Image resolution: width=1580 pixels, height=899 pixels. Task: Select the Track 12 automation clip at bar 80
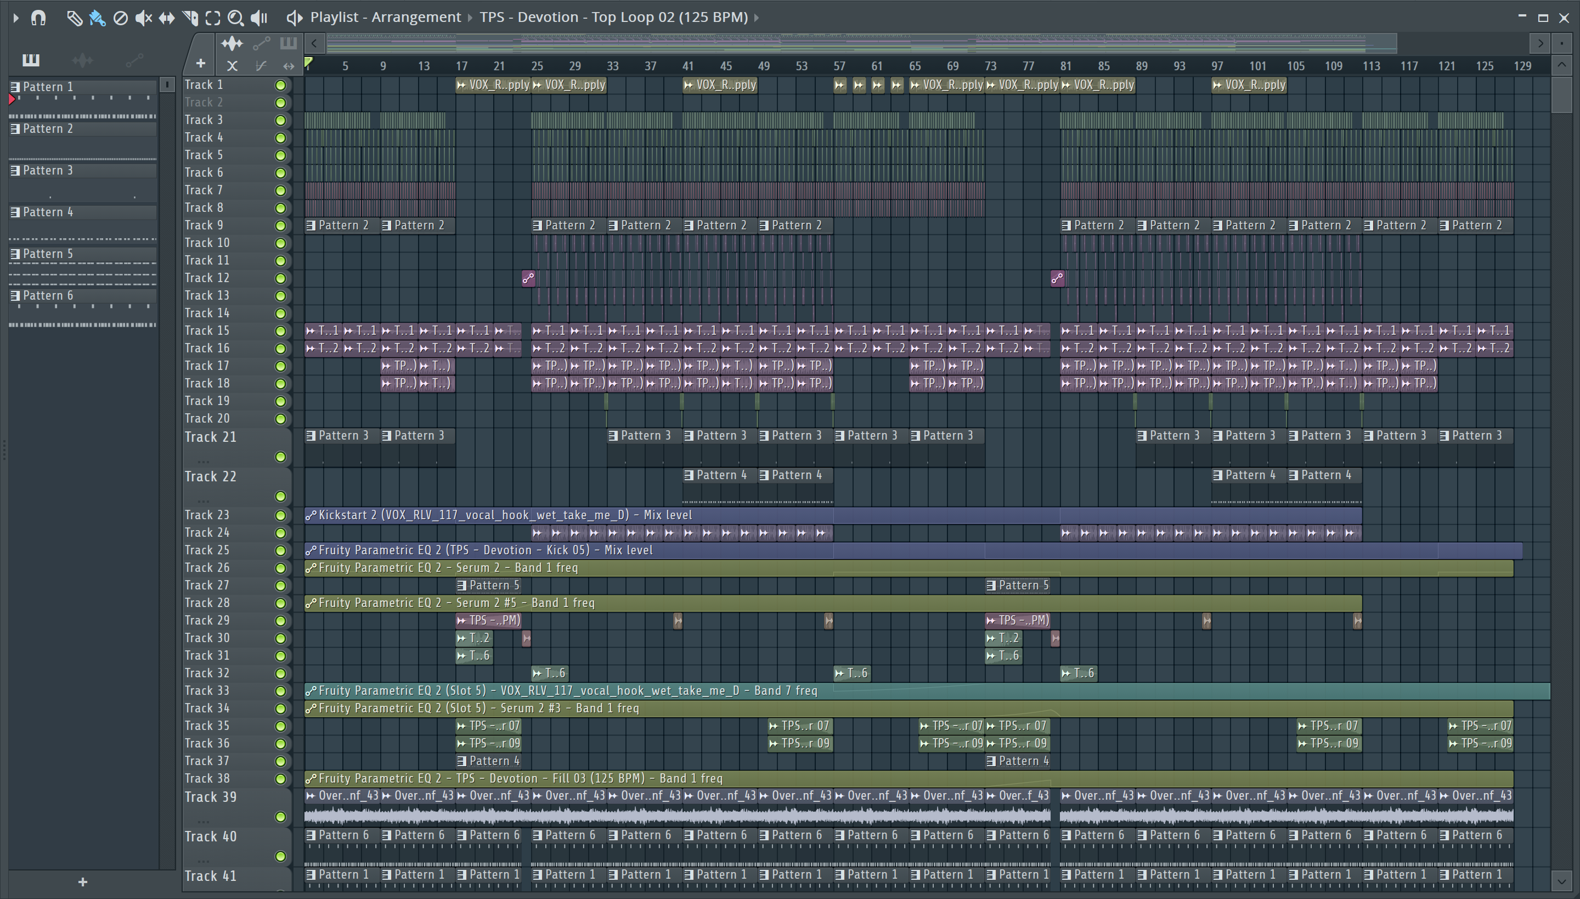coord(1057,278)
